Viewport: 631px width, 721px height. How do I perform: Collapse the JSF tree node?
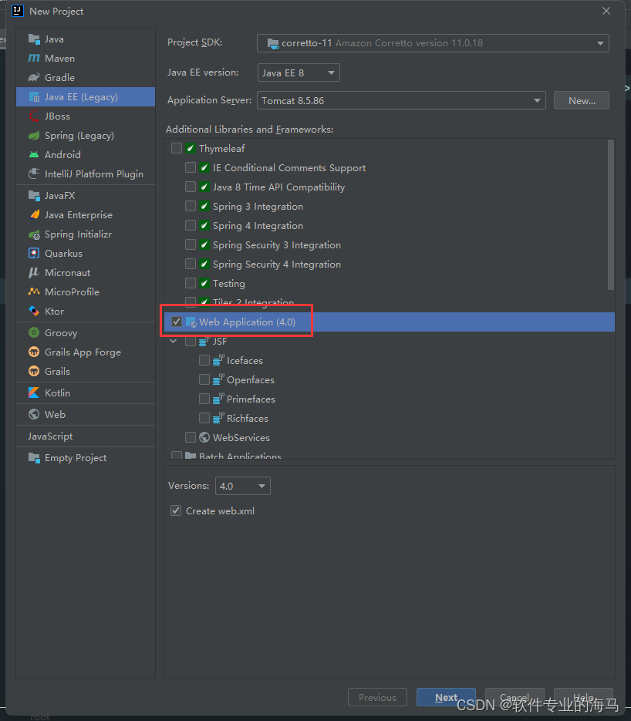click(x=174, y=341)
